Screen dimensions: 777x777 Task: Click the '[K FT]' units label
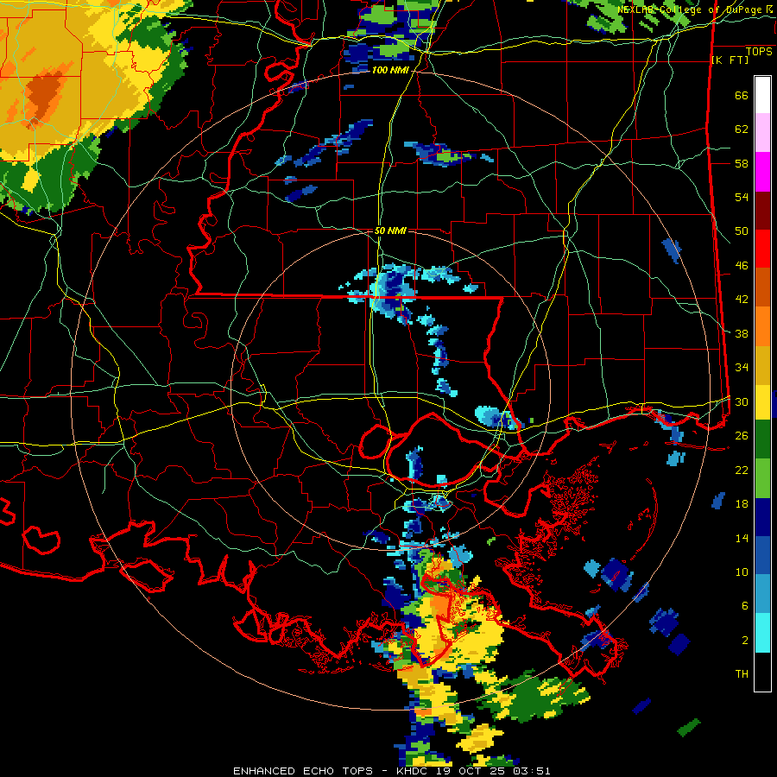click(730, 60)
